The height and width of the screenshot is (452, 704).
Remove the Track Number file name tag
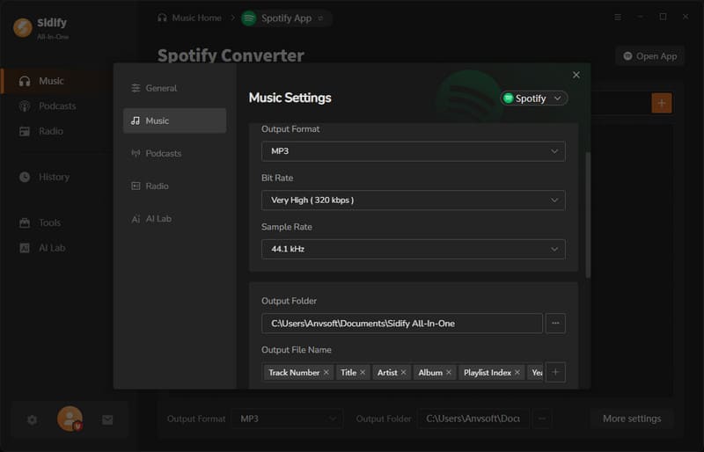pos(326,373)
